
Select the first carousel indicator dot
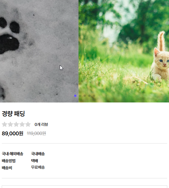(75, 96)
